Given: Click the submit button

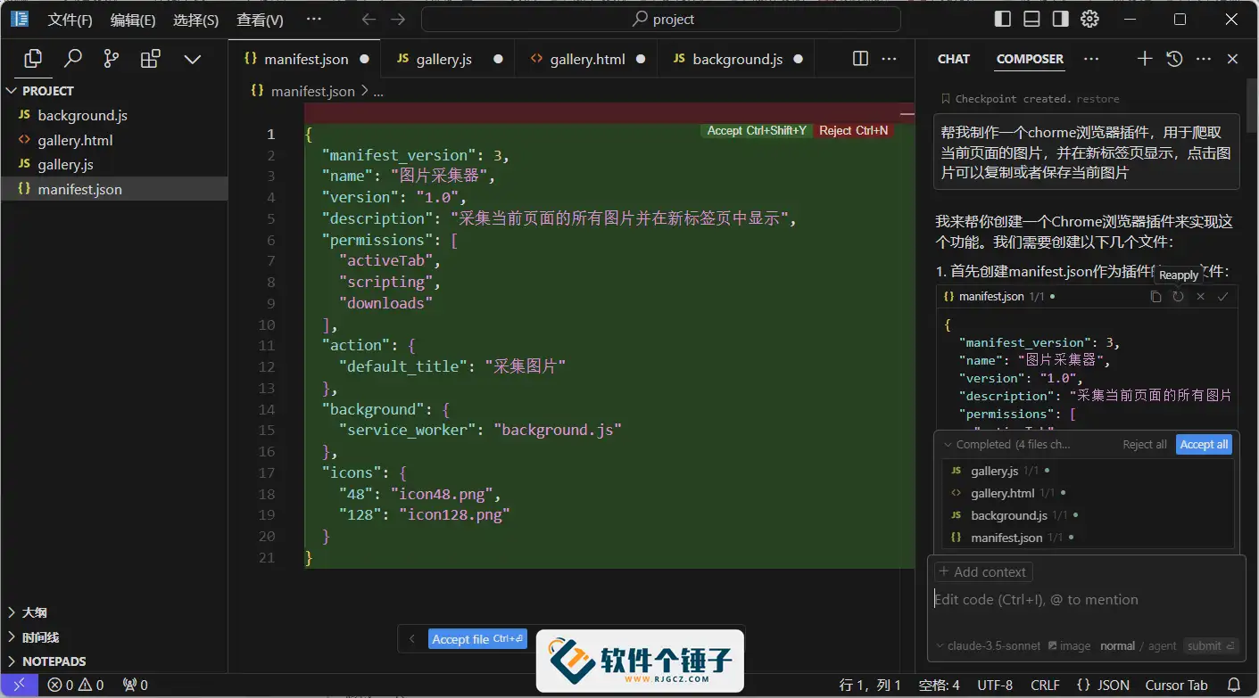Looking at the screenshot, I should 1211,646.
